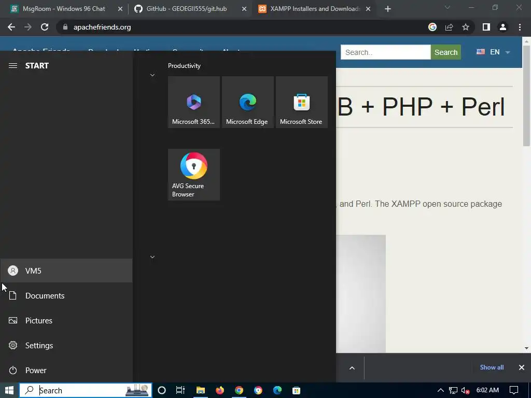
Task: Open the Microsoft Store tile
Action: click(x=302, y=102)
